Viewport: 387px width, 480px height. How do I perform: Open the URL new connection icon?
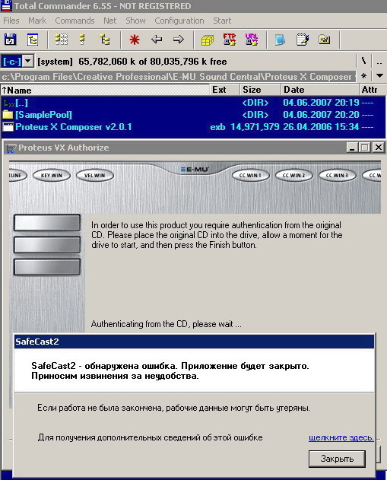252,40
